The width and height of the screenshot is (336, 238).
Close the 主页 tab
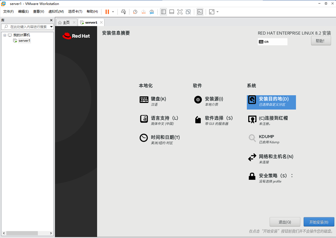point(74,22)
